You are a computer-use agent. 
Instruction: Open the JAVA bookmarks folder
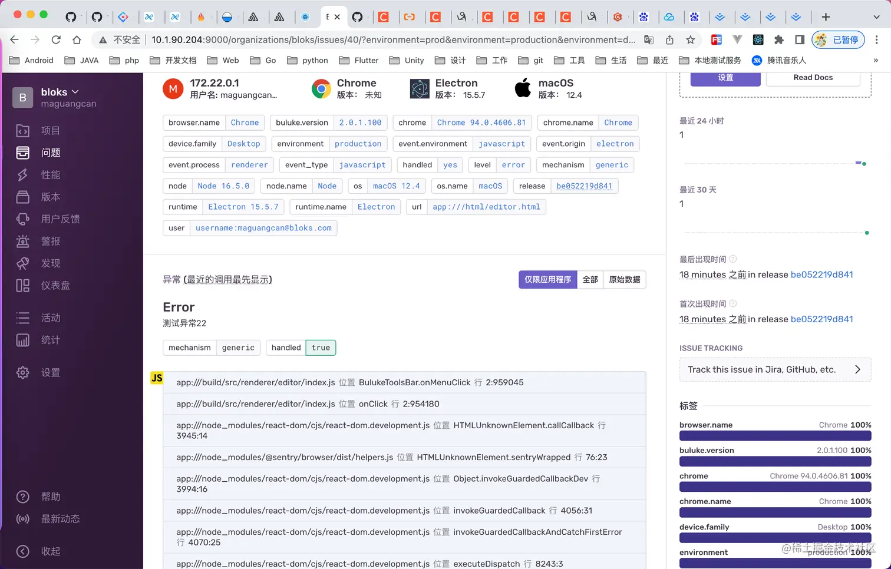(x=81, y=60)
